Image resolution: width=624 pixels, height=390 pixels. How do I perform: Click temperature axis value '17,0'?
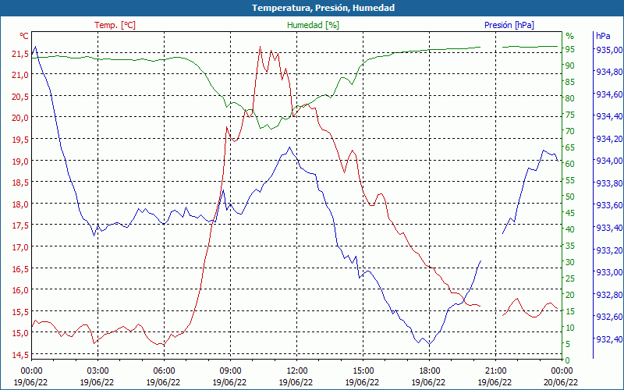coord(20,247)
